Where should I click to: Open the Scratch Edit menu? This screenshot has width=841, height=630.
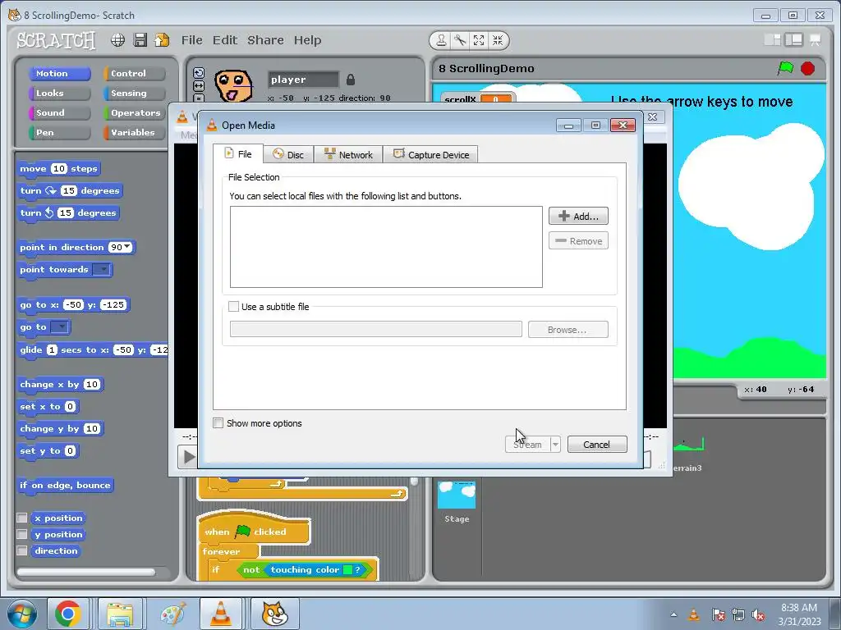coord(225,40)
